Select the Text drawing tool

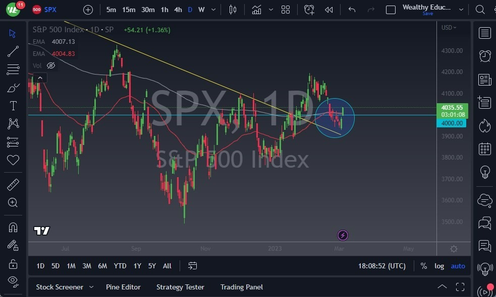13,105
